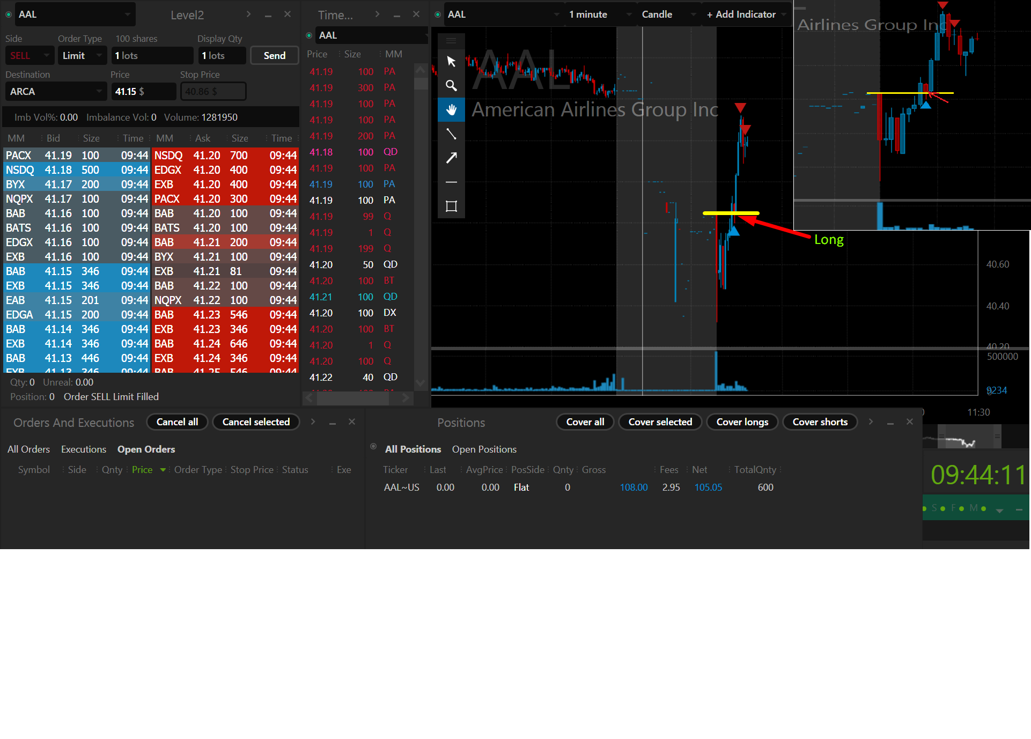Minimize the Time and Sales panel
This screenshot has height=739, width=1031.
coord(396,16)
